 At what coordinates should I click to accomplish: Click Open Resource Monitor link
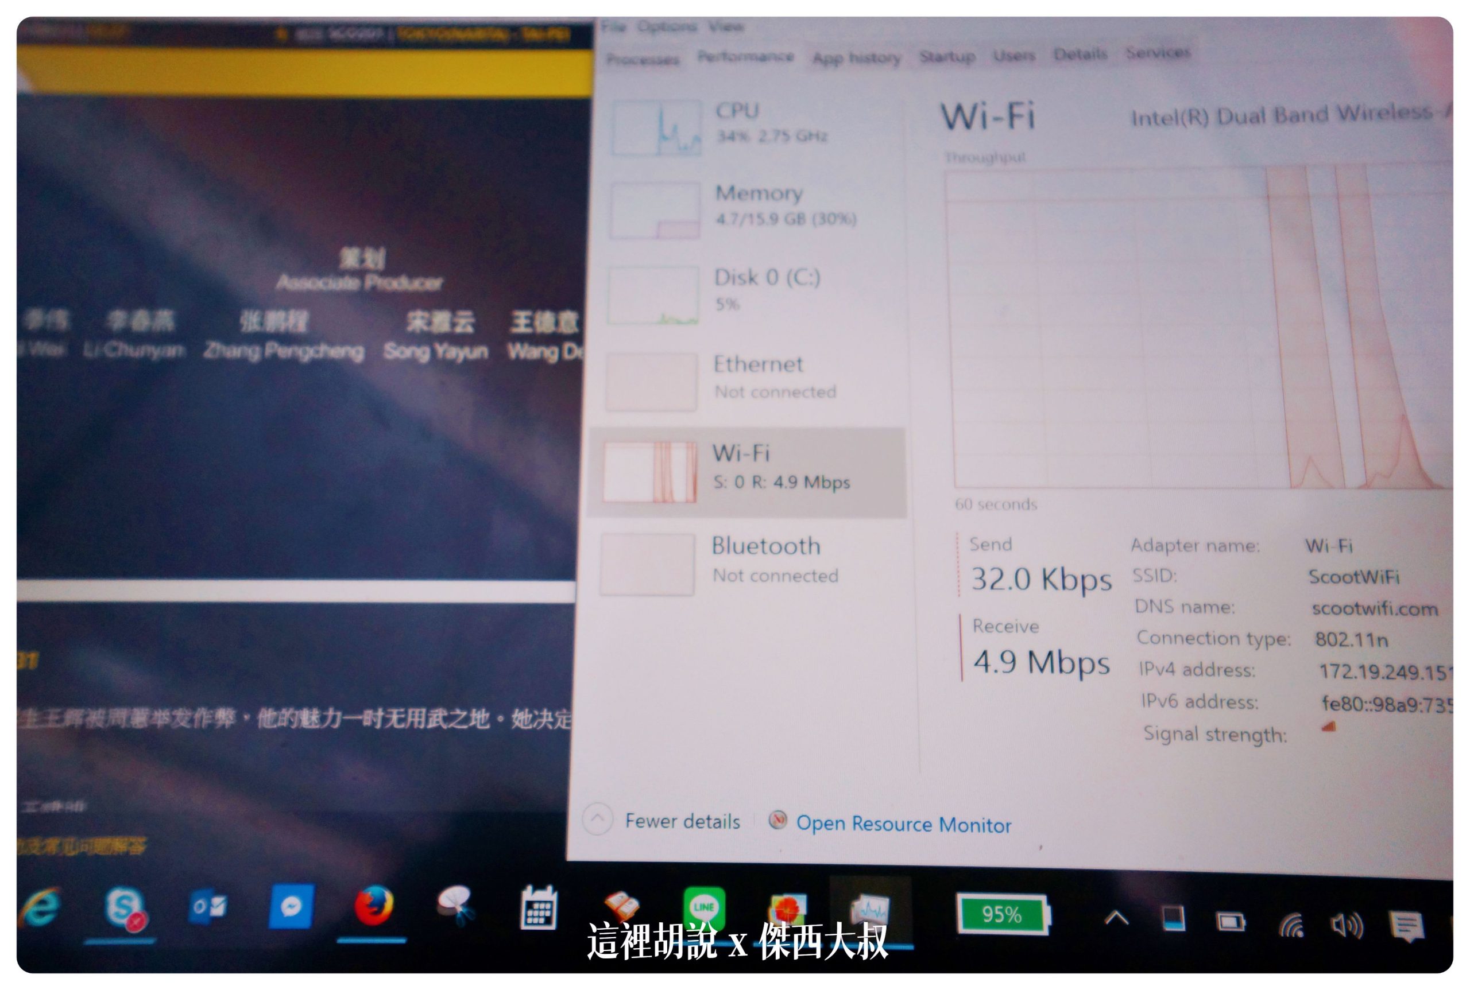click(903, 824)
